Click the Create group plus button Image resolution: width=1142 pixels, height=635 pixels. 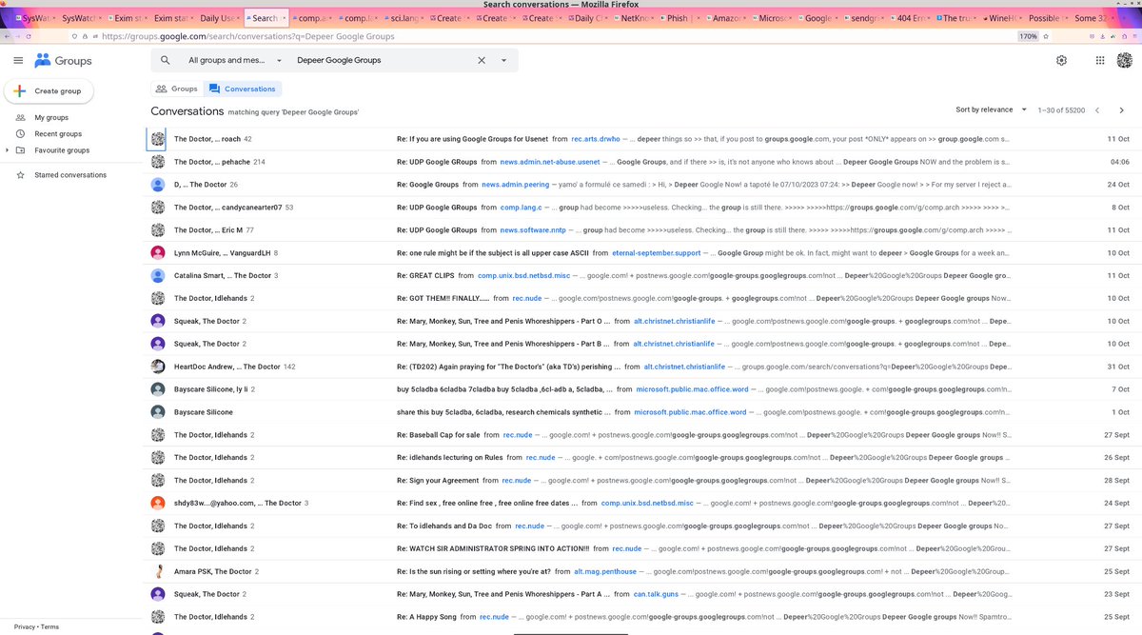pos(49,91)
